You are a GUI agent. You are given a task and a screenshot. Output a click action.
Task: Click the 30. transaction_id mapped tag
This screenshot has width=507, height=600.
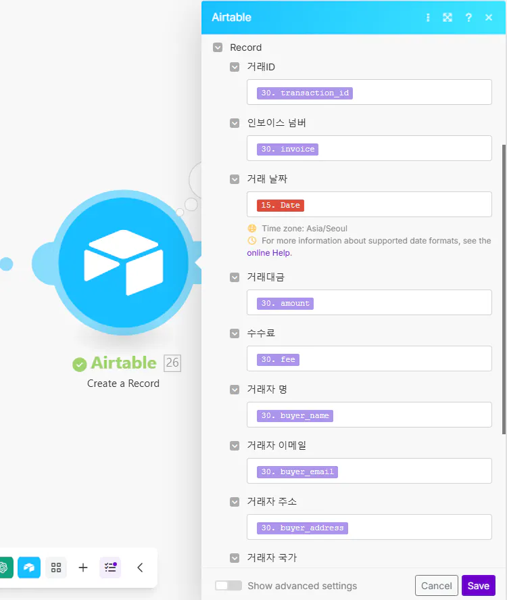click(305, 93)
